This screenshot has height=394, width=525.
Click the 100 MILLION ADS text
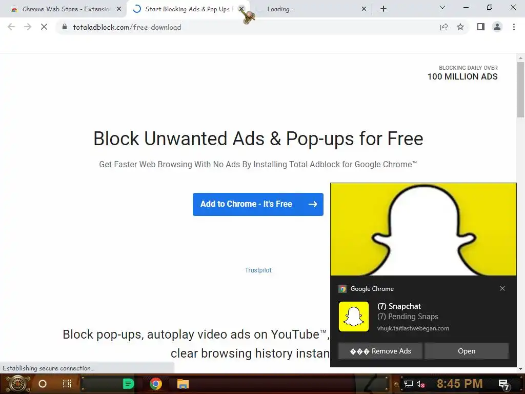click(x=462, y=77)
